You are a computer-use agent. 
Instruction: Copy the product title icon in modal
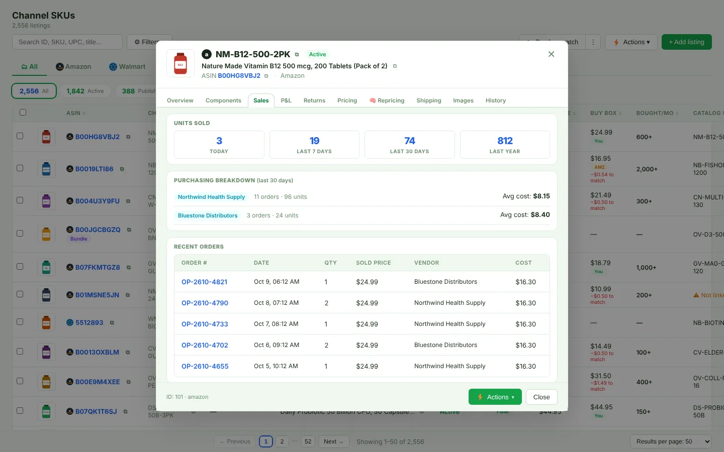coord(395,66)
